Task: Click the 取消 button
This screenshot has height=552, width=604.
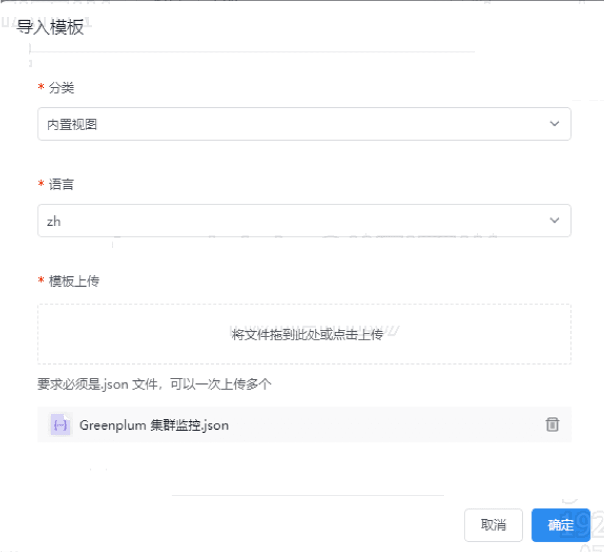Action: pyautogui.click(x=493, y=525)
